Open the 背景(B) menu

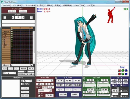[x=50, y=5]
